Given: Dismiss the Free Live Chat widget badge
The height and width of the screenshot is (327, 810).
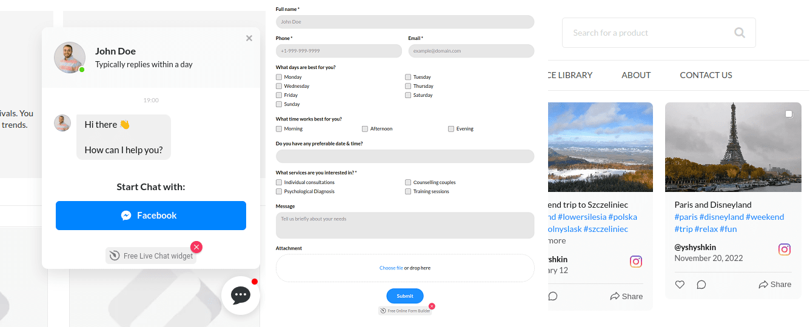Looking at the screenshot, I should (x=196, y=247).
